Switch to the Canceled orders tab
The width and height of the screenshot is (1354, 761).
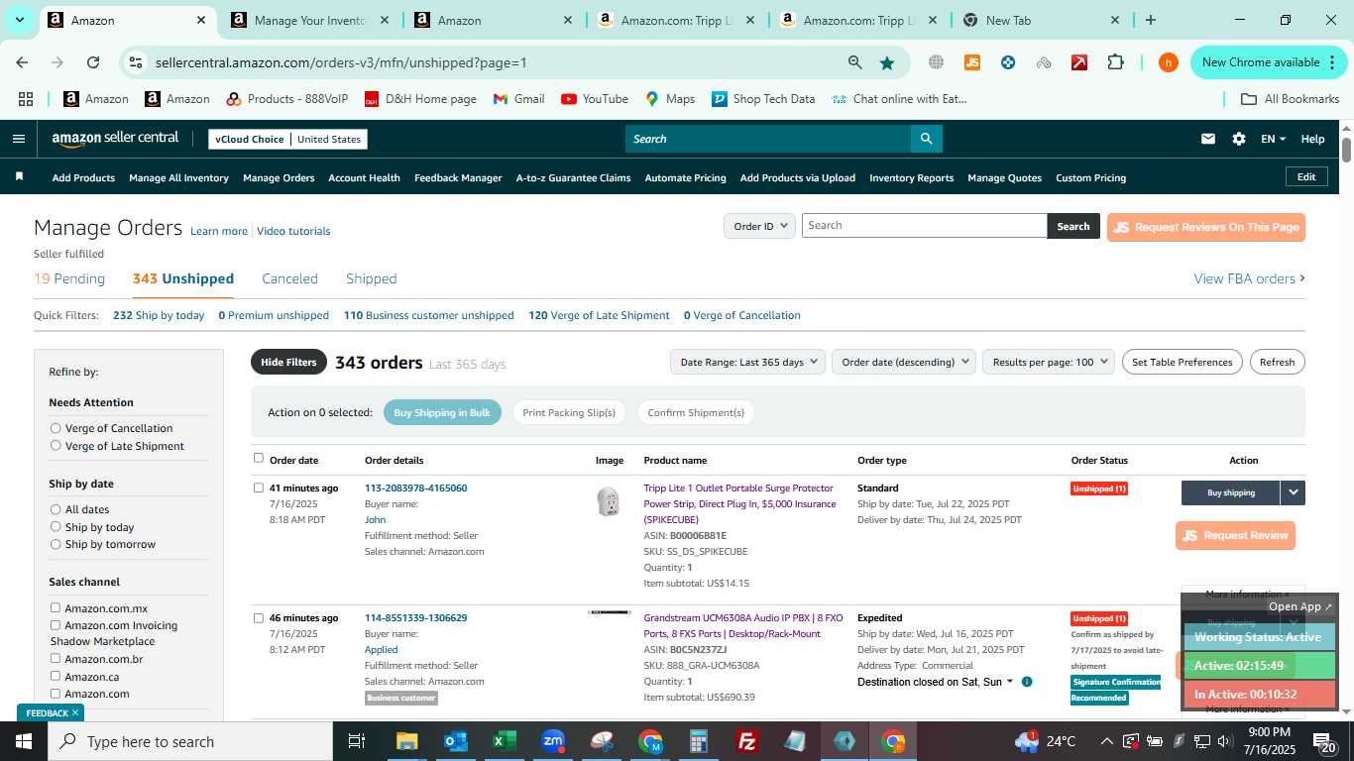289,278
